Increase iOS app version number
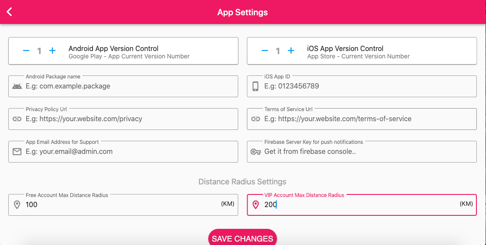 (x=291, y=51)
